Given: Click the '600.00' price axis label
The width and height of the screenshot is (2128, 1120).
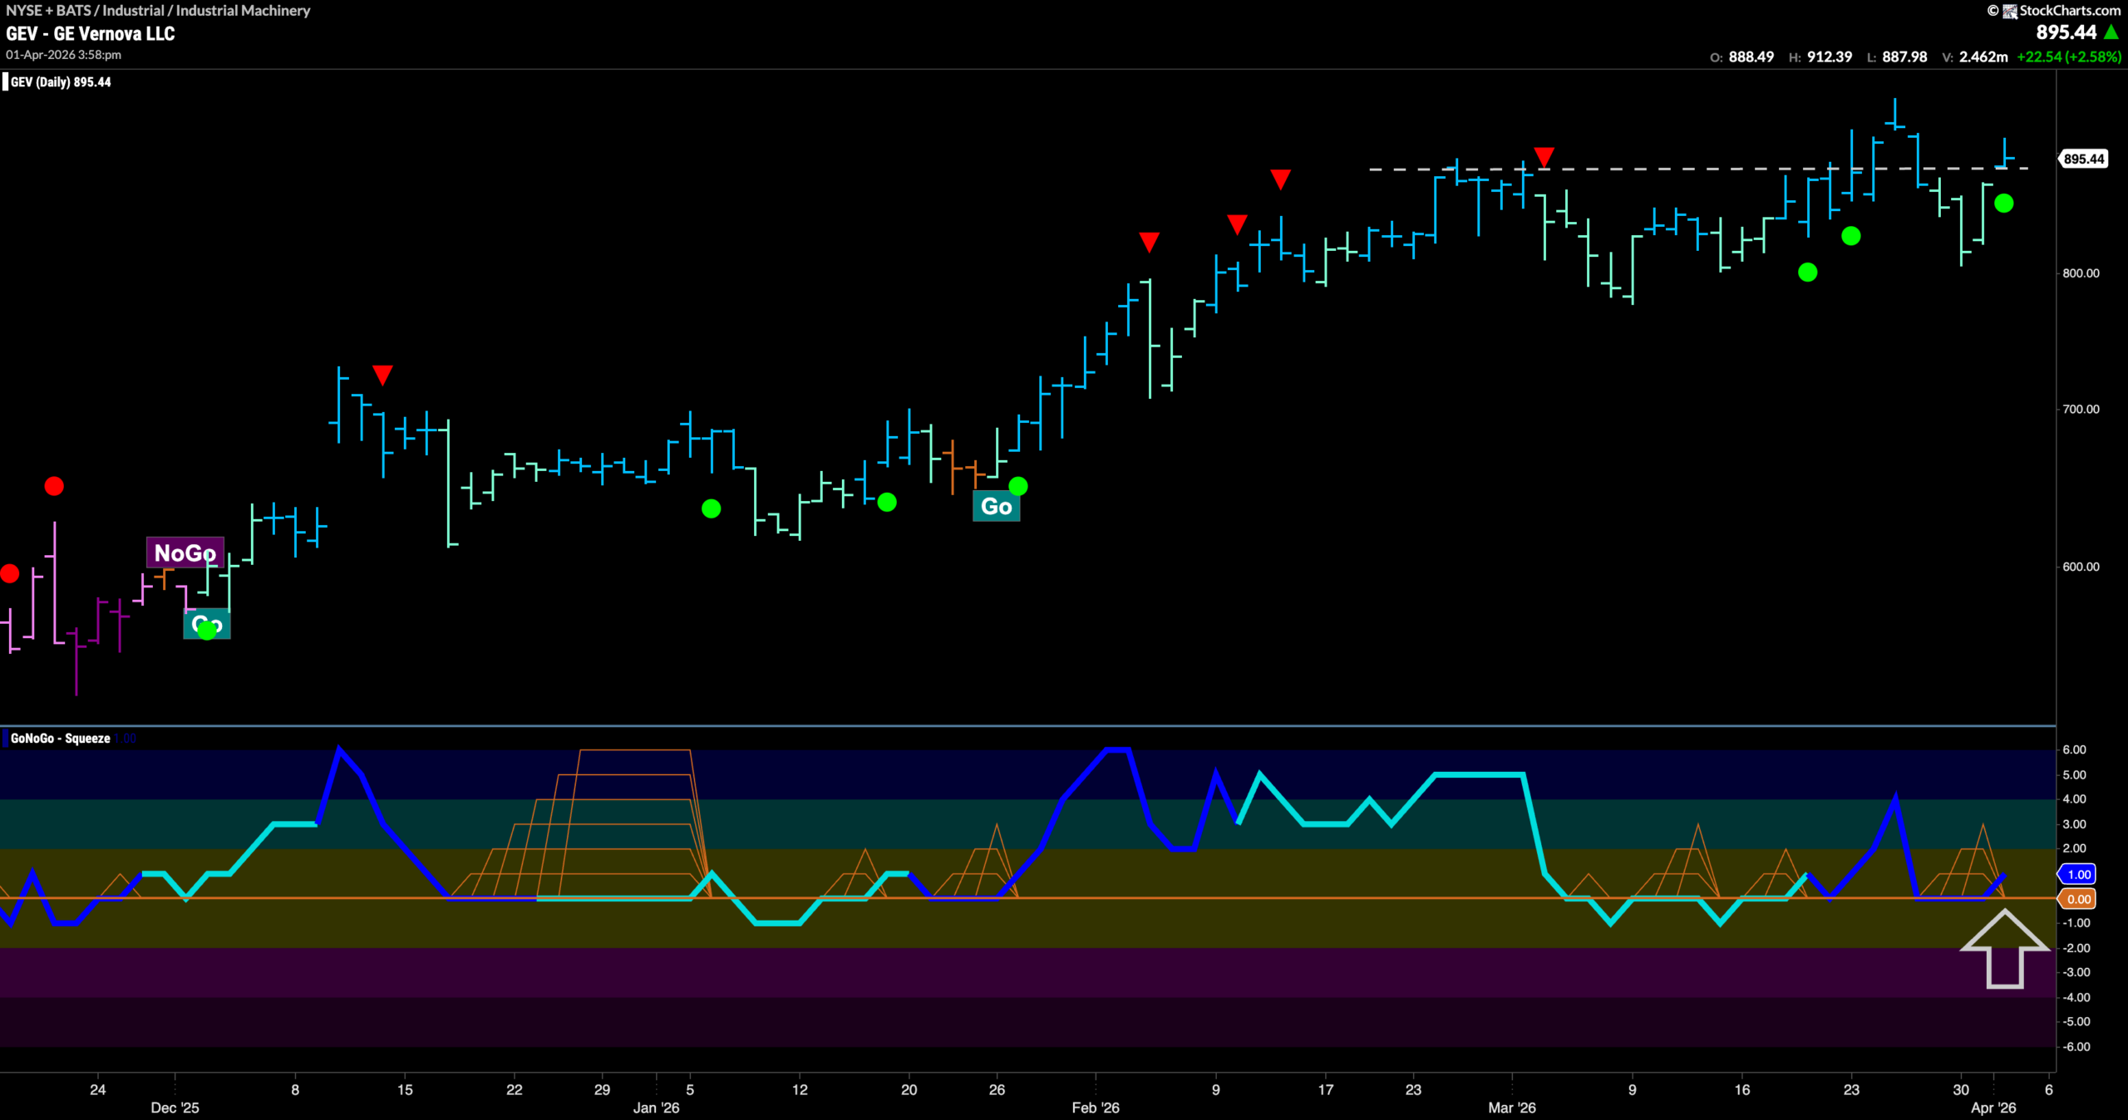Looking at the screenshot, I should point(2081,567).
